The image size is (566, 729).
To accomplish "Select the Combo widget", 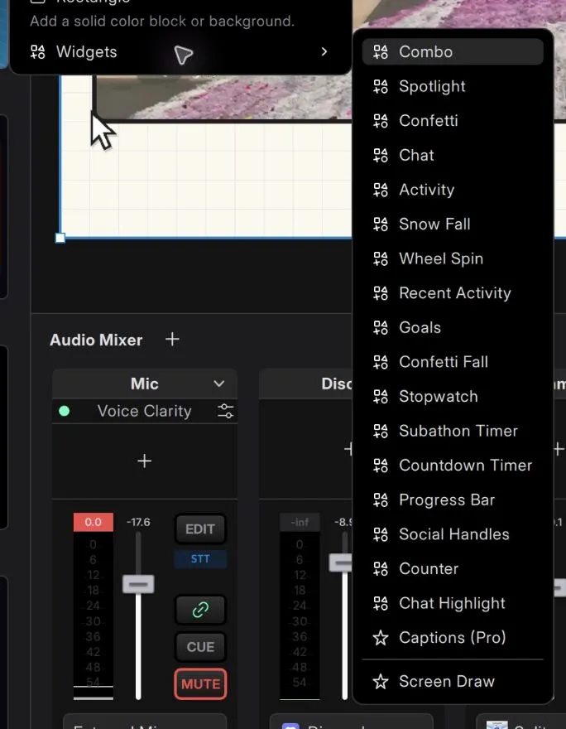I will (x=453, y=51).
